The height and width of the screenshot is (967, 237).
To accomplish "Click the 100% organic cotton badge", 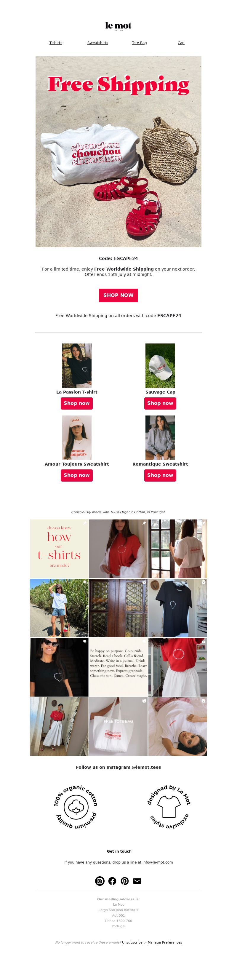I will point(76,807).
